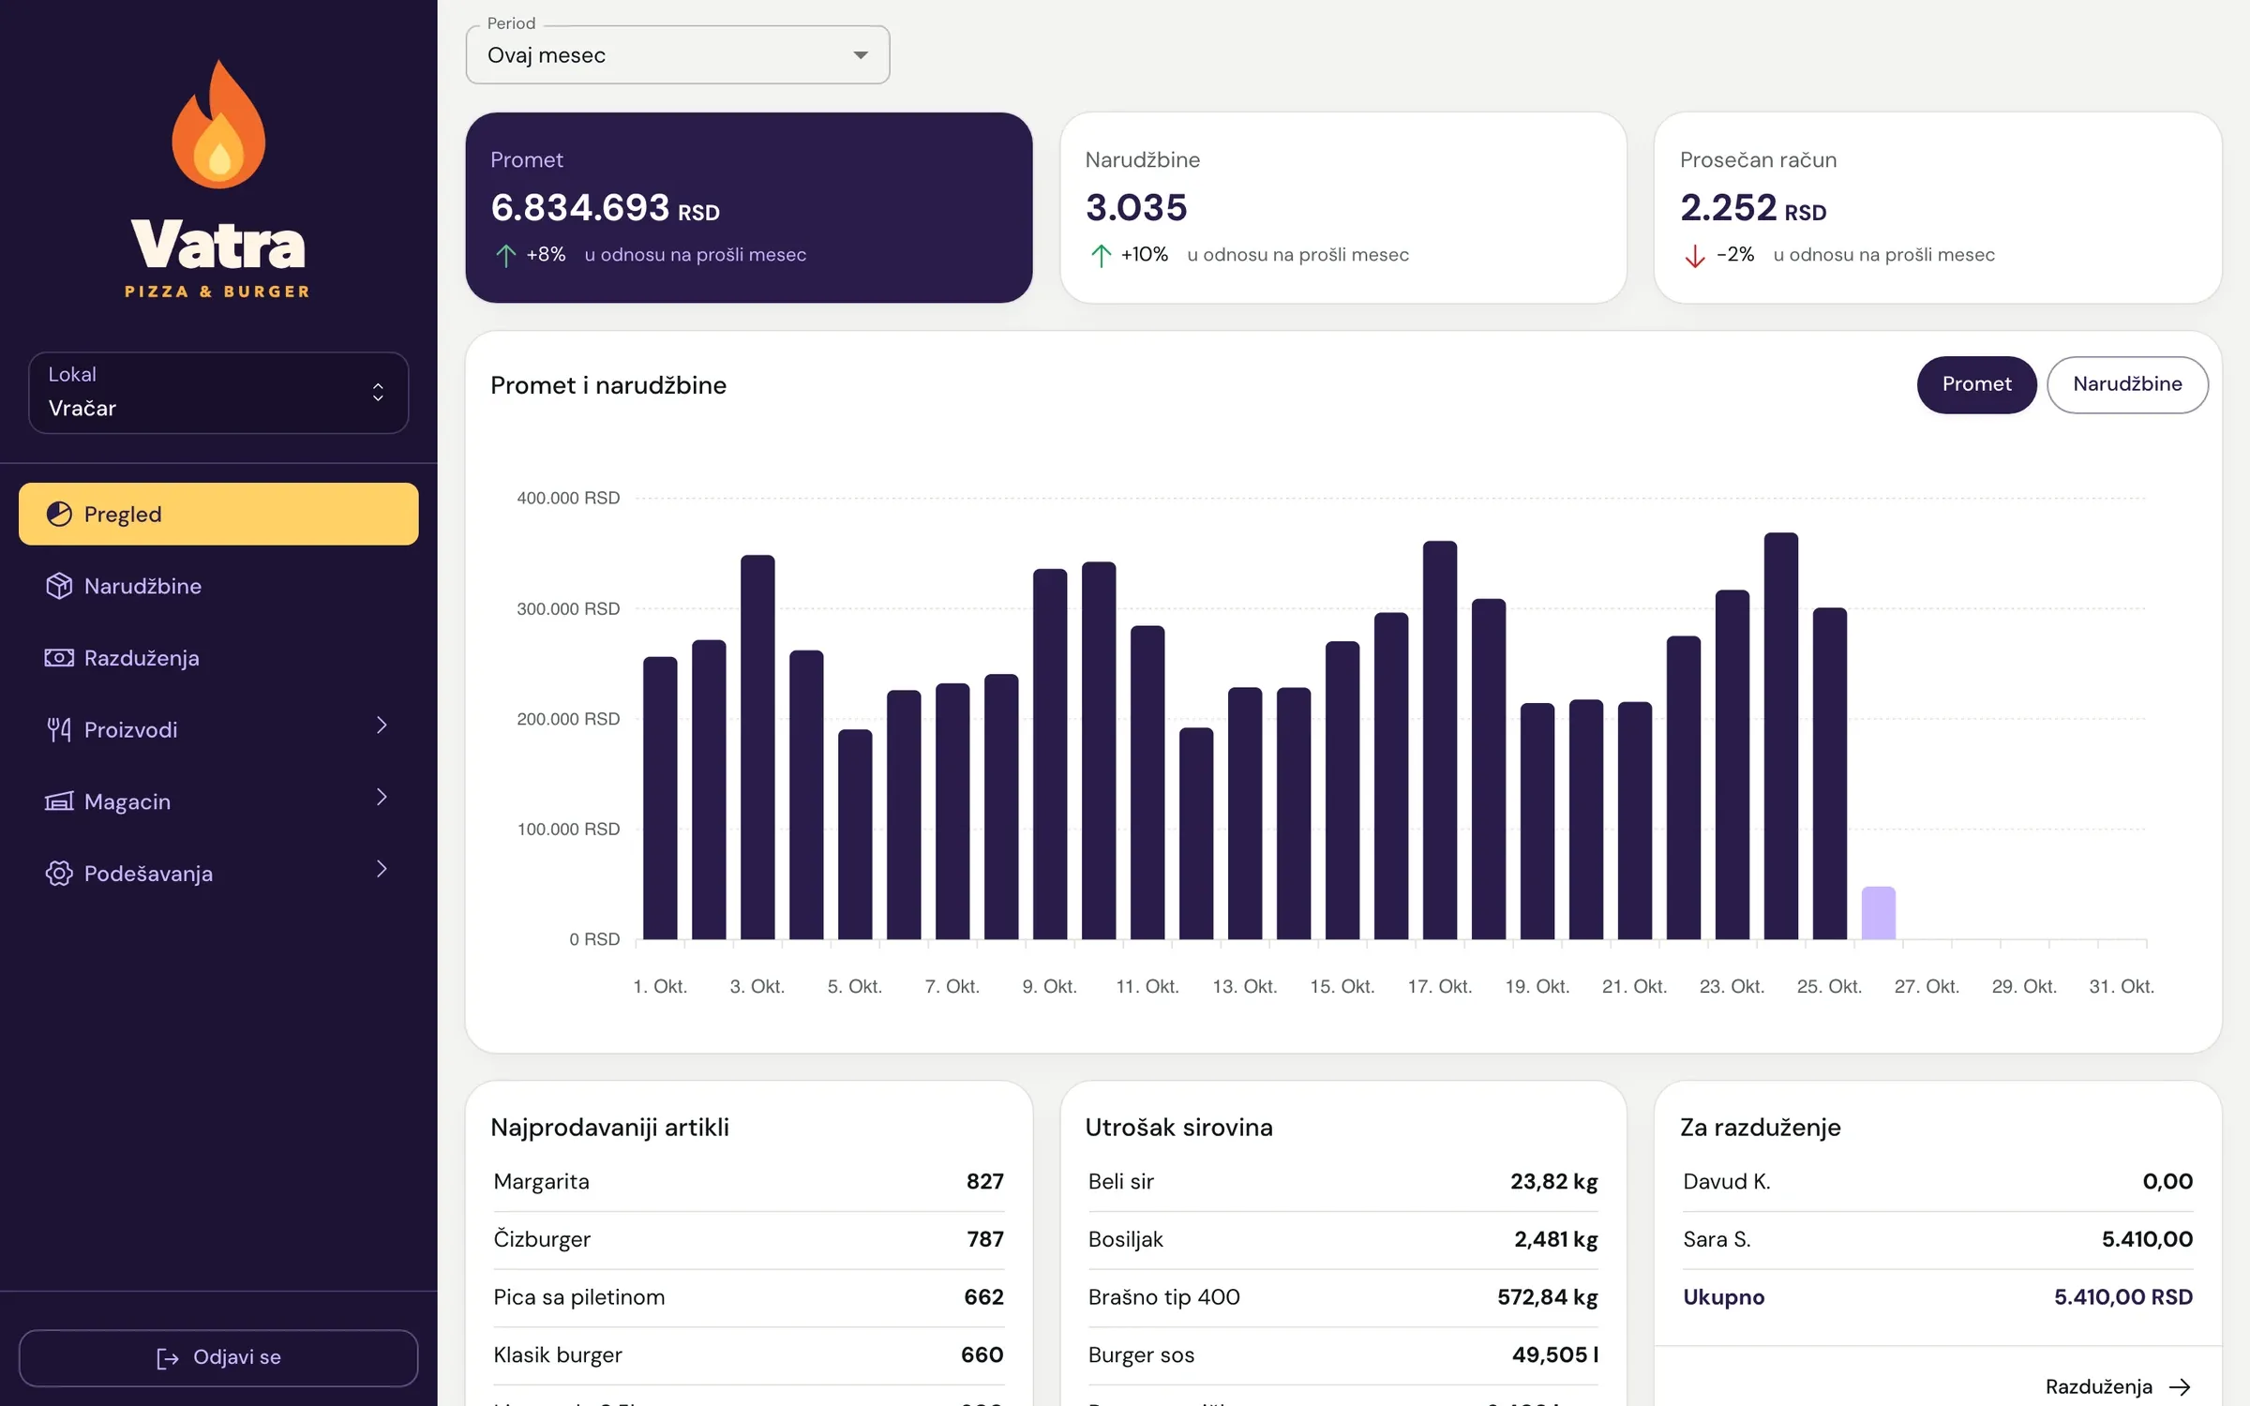Click the Narudžbine box icon in sidebar

[x=59, y=586]
